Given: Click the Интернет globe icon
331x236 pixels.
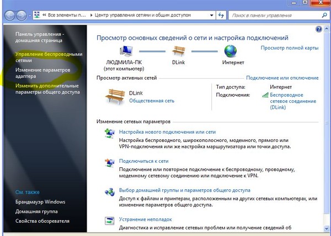Looking at the screenshot, I should point(230,51).
